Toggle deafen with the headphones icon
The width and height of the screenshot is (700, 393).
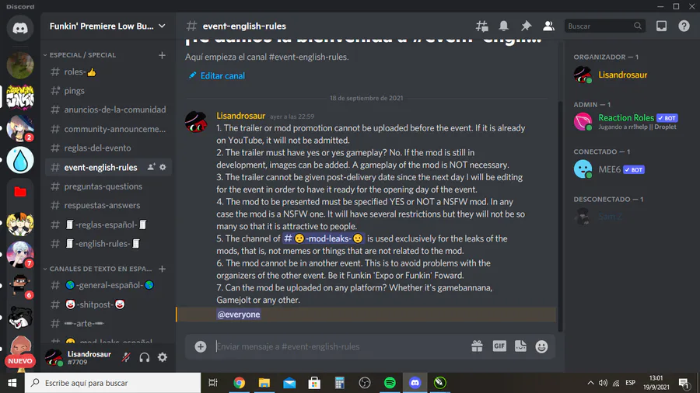144,357
